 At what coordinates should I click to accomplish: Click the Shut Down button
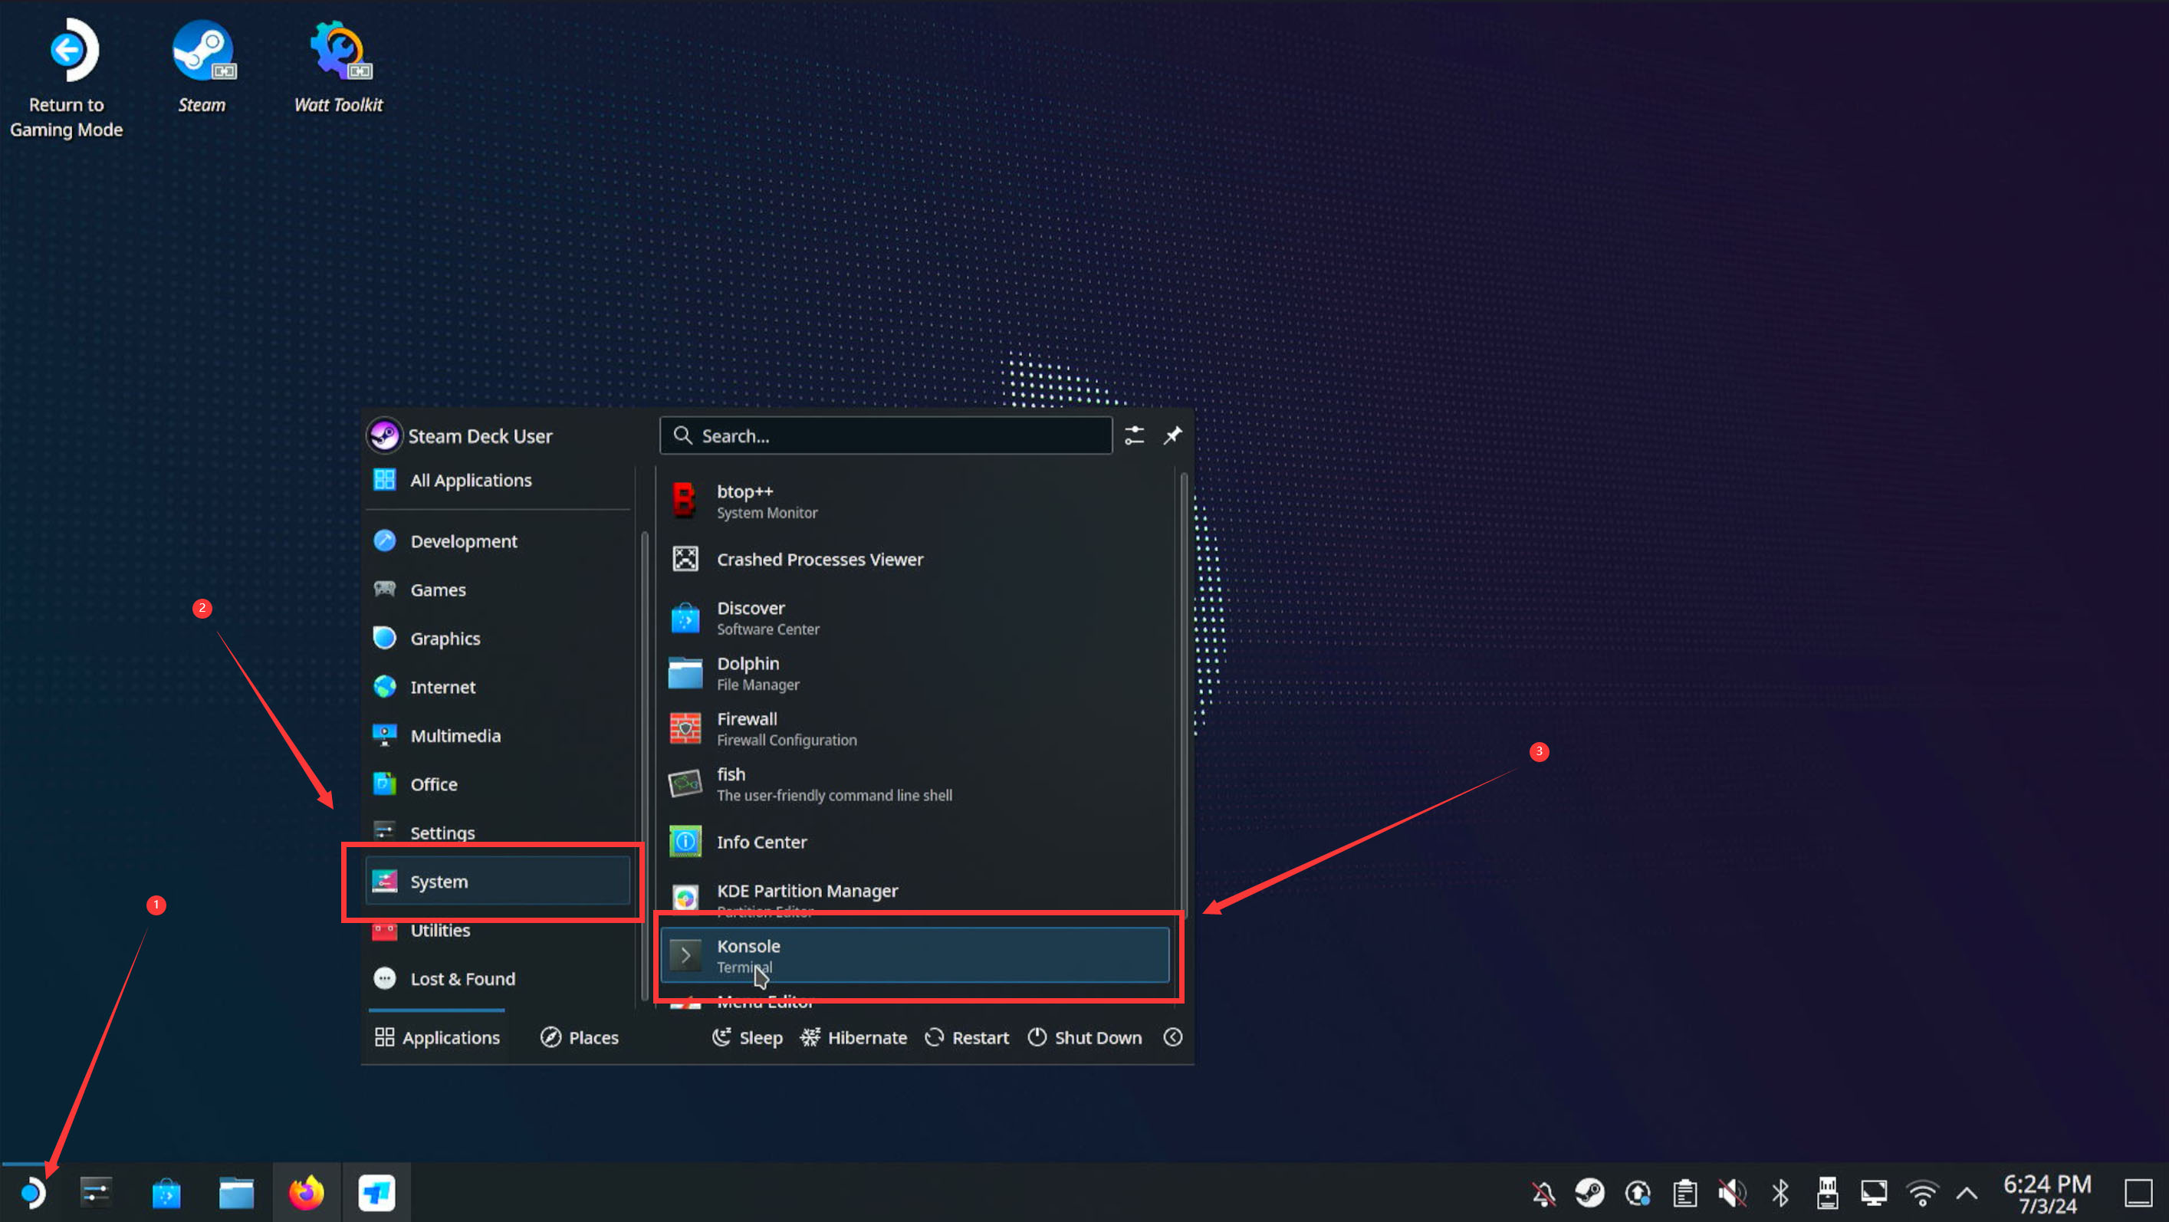click(1084, 1036)
